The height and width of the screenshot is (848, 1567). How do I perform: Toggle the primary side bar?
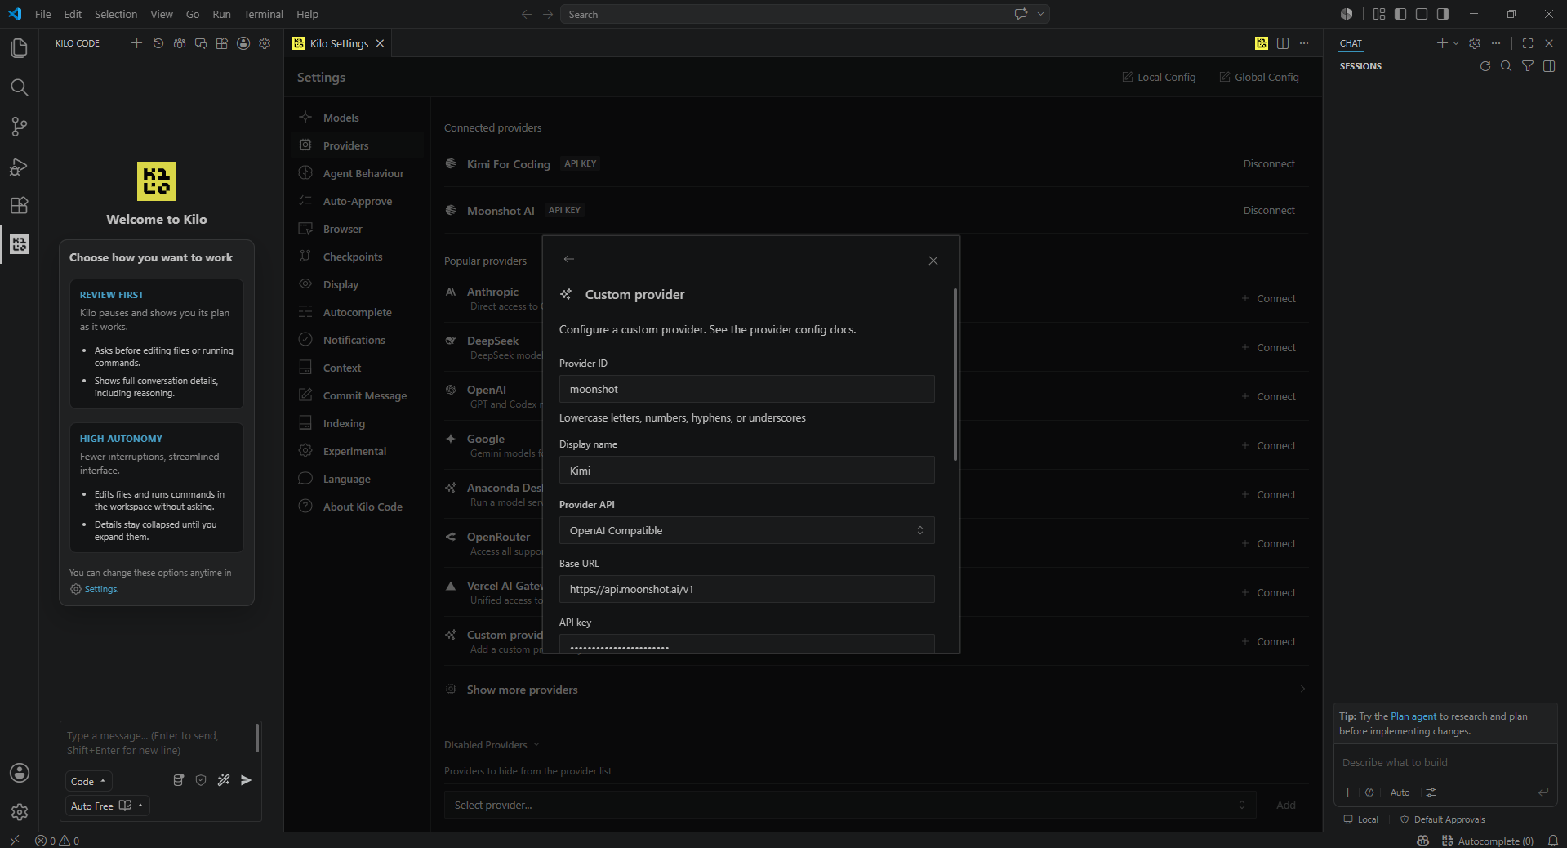point(1400,14)
